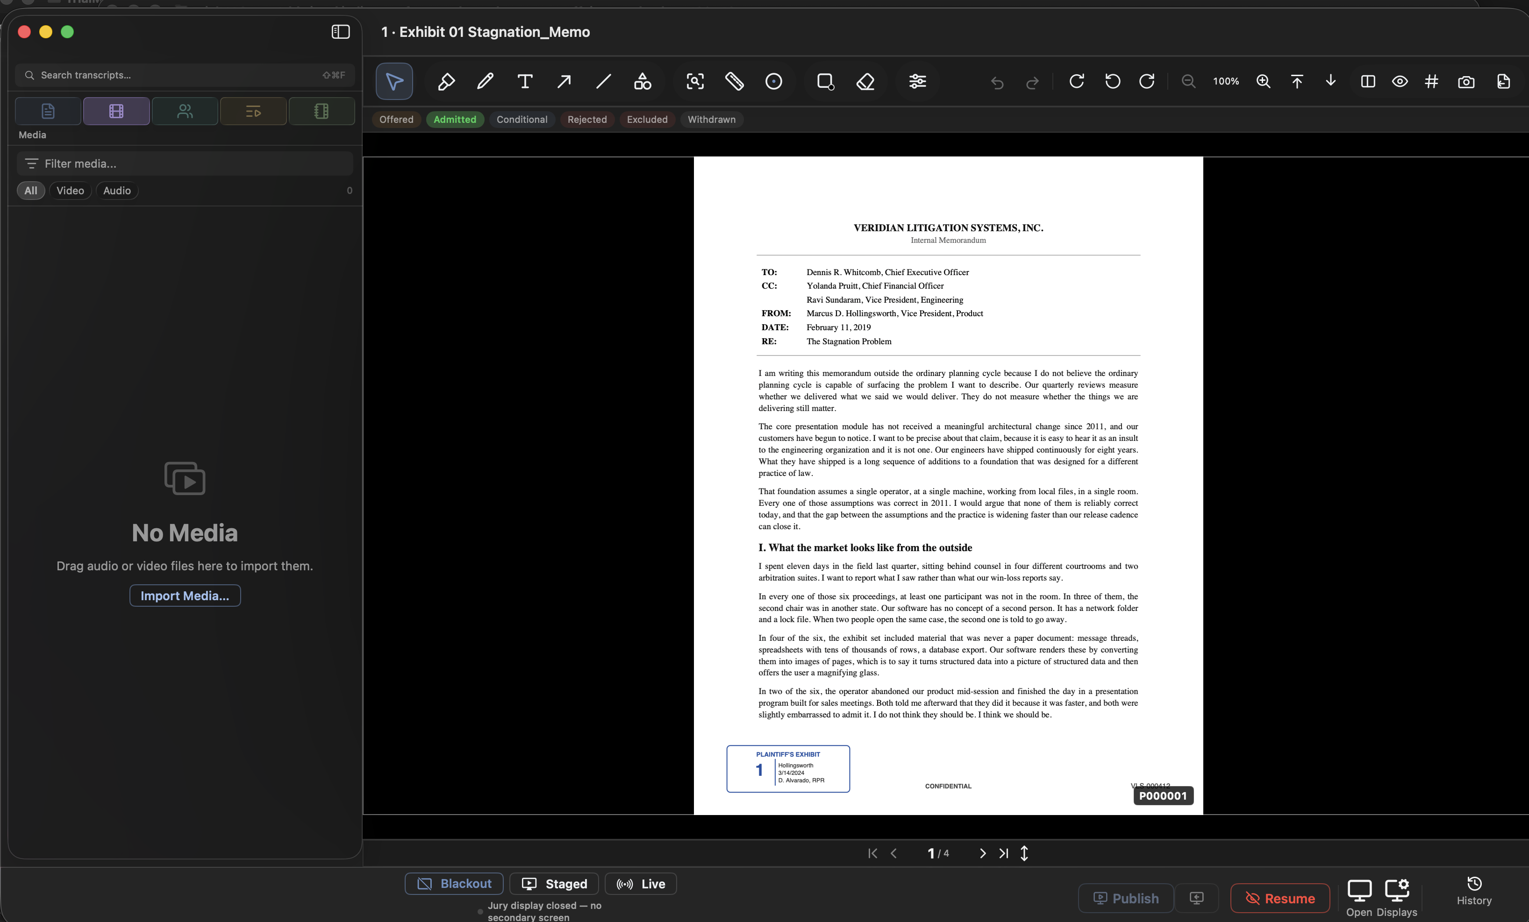Screen dimensions: 1529x922
Task: Filter media by Audio
Action: (x=117, y=191)
